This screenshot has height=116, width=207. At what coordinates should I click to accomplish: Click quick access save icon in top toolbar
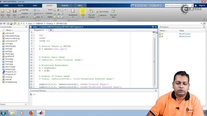[x=133, y=5]
